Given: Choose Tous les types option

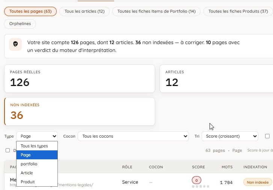Looking at the screenshot, I should pyautogui.click(x=37, y=146).
